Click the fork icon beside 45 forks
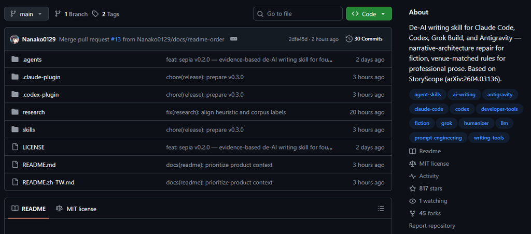 coord(412,213)
